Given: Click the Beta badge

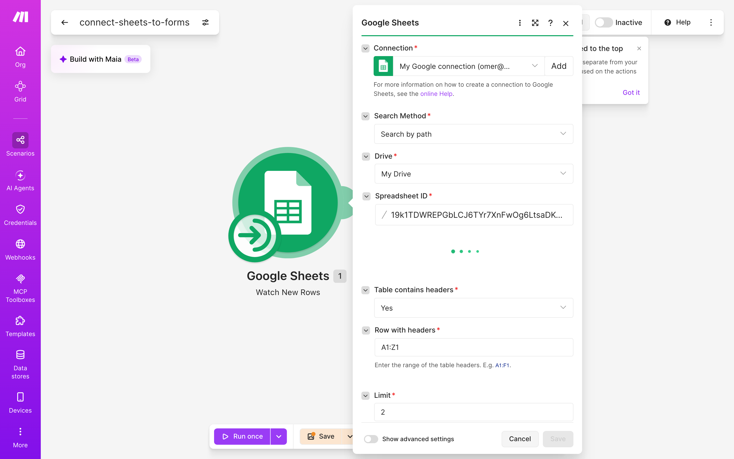Looking at the screenshot, I should [133, 59].
